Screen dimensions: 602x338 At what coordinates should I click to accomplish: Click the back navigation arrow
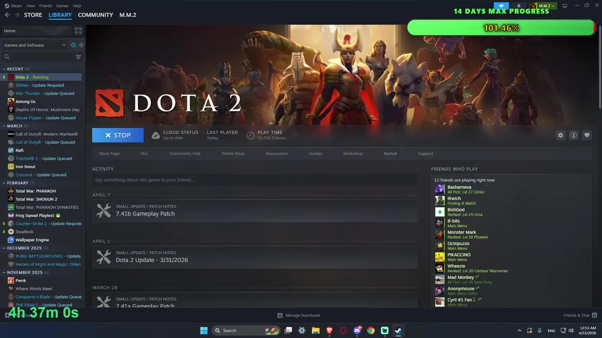pos(7,15)
